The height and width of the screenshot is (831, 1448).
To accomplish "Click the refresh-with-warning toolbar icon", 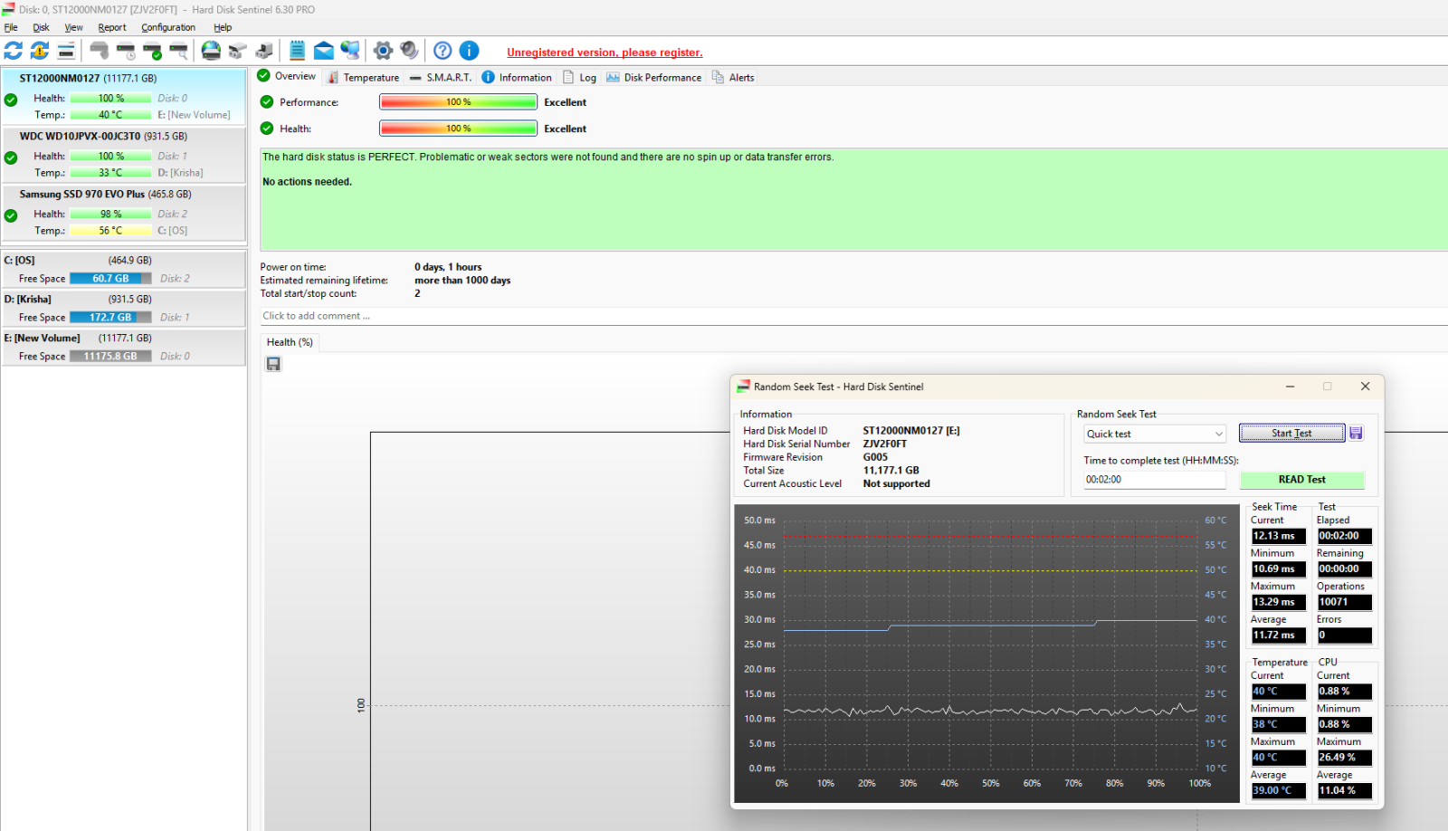I will click(x=40, y=51).
